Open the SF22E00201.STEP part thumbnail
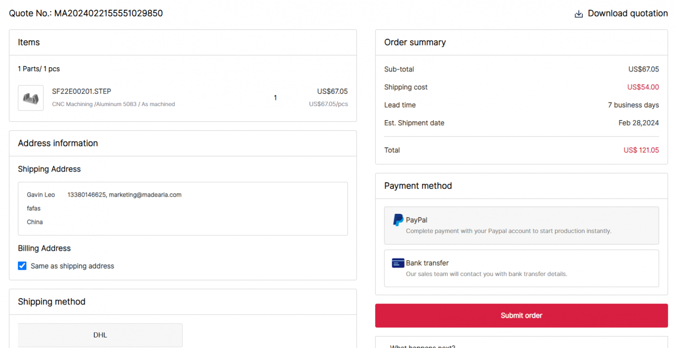677x348 pixels. [31, 98]
